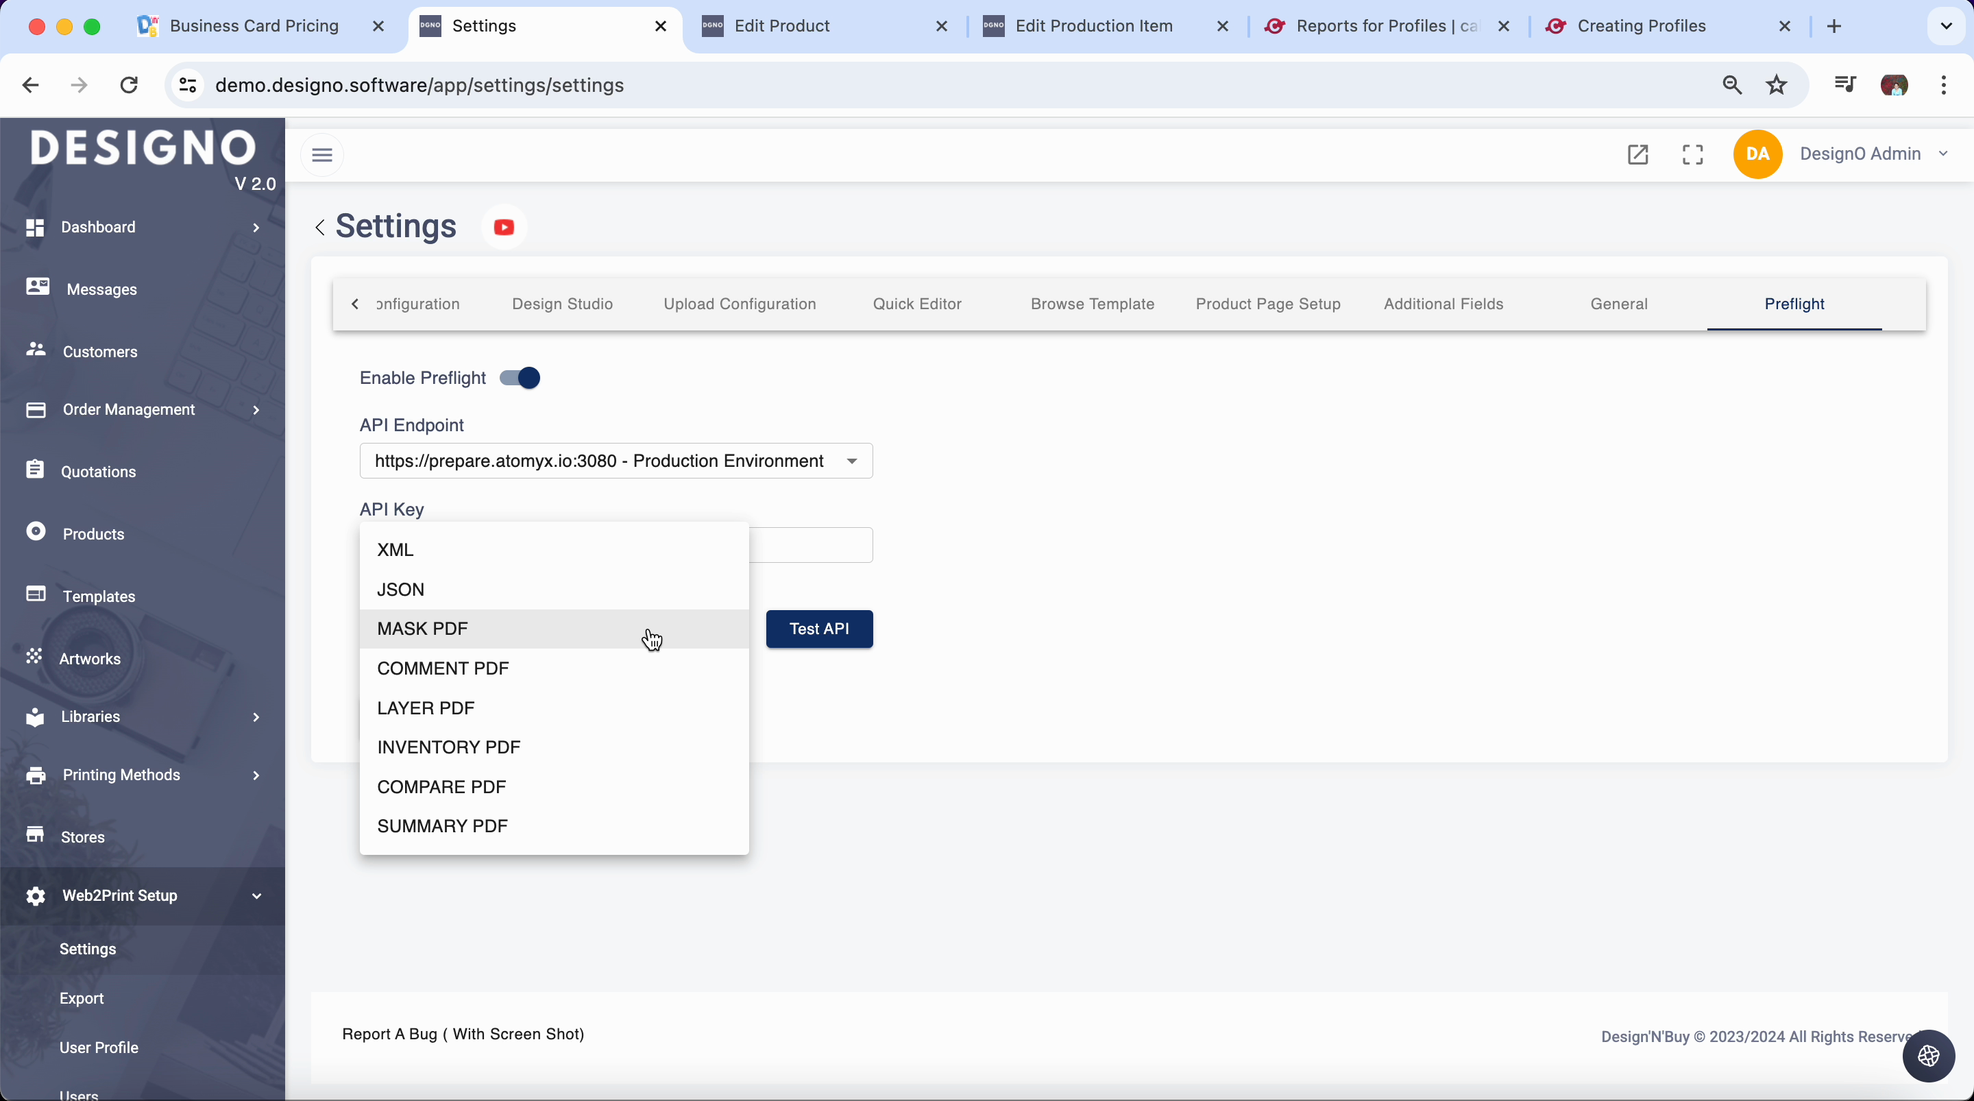Viewport: 1974px width, 1101px height.
Task: Disable the Enable Preflight toggle
Action: coord(520,378)
